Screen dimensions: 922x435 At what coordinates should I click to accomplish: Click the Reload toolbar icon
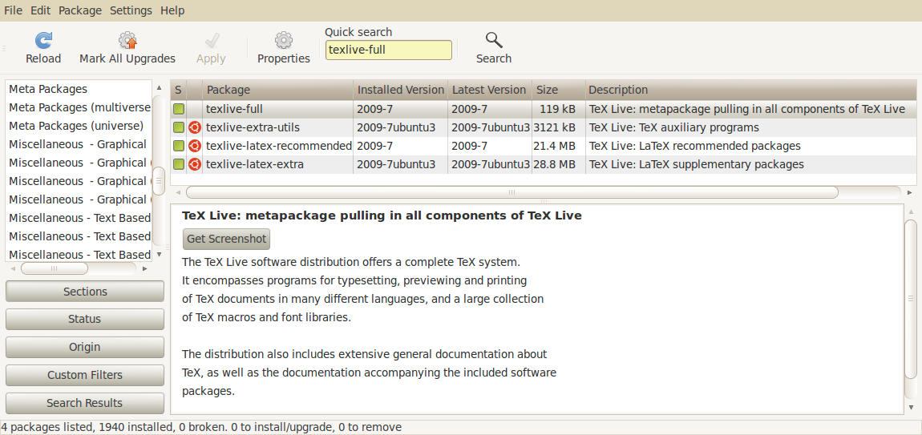43,40
